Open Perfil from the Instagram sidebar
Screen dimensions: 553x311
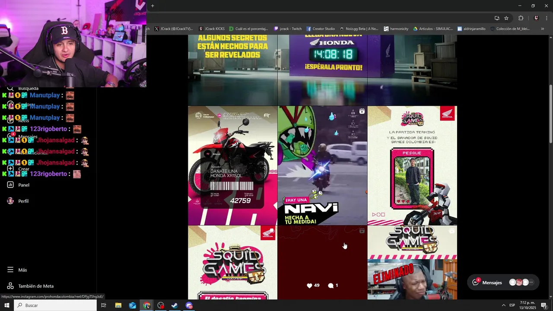17,201
